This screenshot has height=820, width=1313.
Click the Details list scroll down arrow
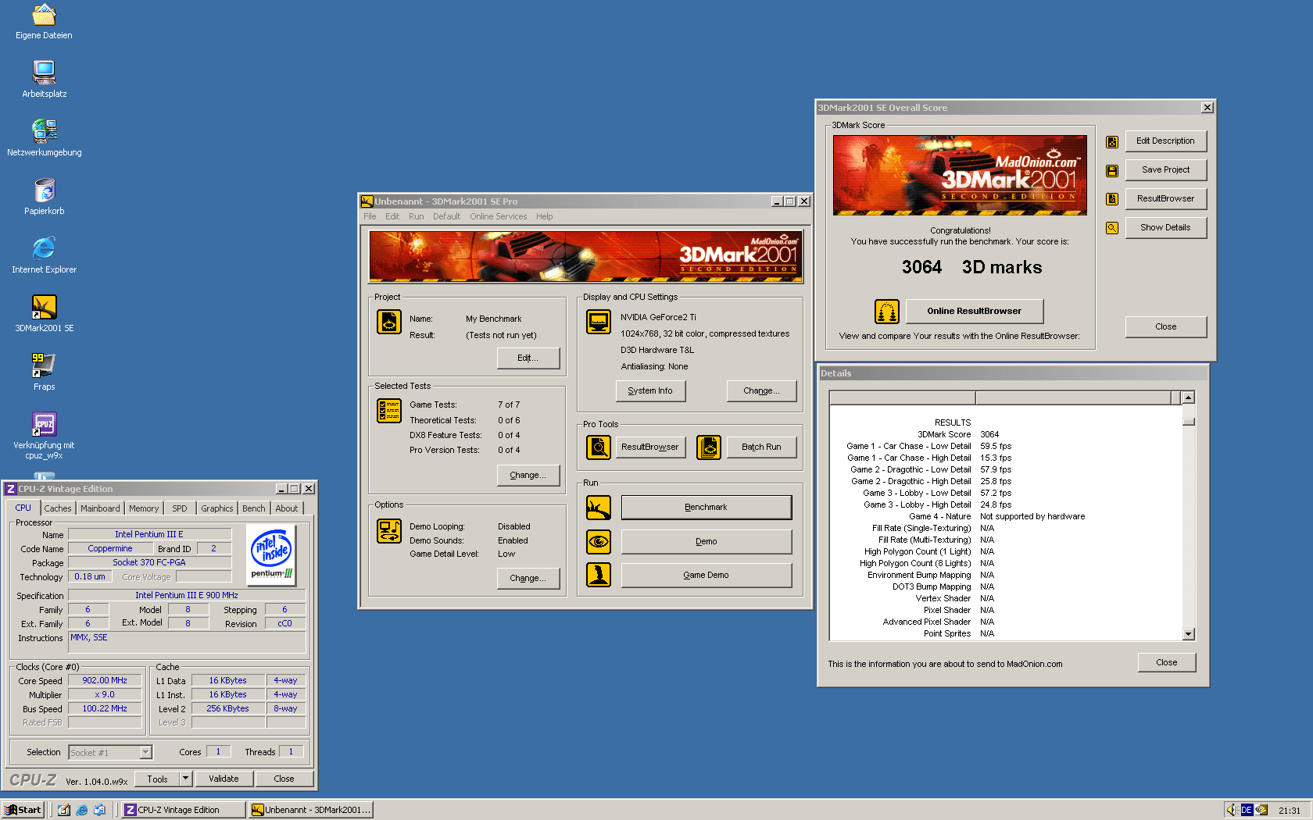1189,634
